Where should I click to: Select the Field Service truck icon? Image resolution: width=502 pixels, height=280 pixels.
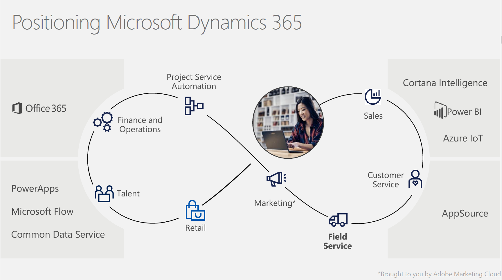[x=338, y=220]
